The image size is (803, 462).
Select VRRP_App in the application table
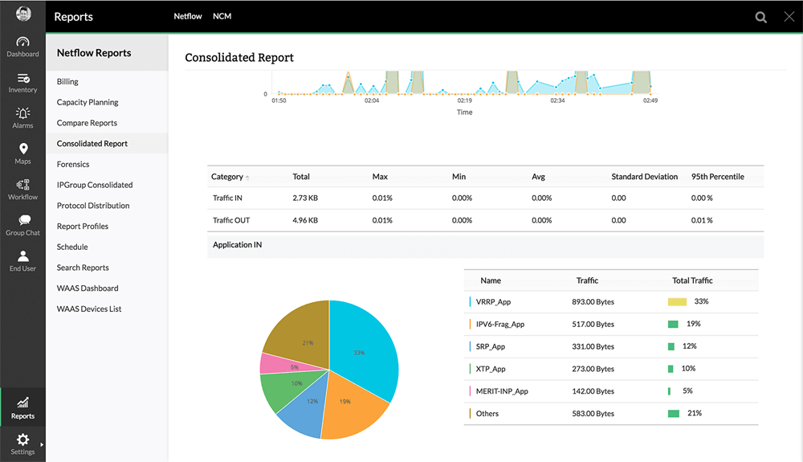click(x=493, y=302)
